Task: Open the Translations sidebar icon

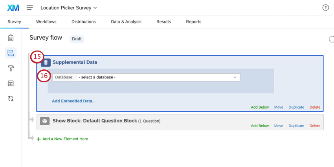Action: [11, 98]
